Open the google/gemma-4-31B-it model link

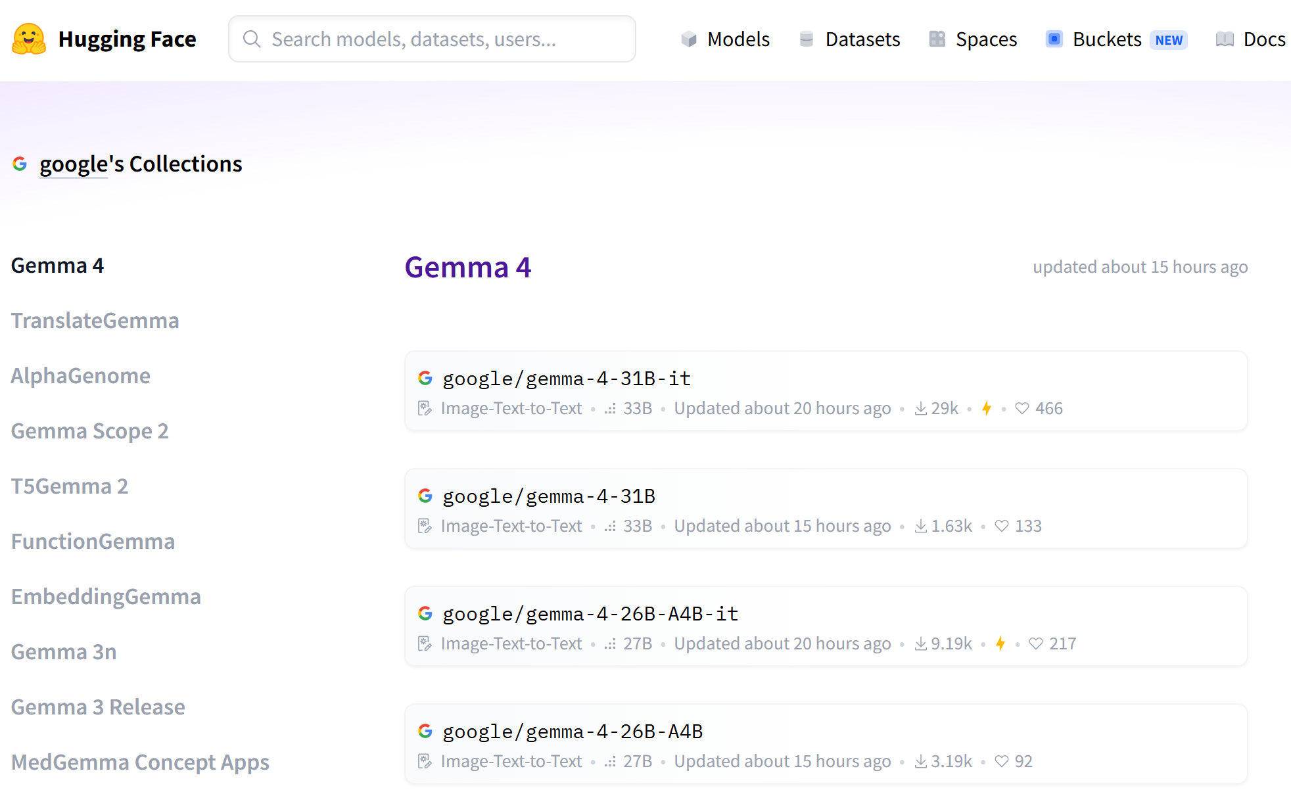(x=566, y=379)
